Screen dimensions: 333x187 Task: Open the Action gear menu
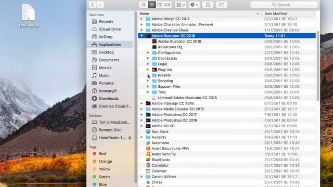[194, 5]
